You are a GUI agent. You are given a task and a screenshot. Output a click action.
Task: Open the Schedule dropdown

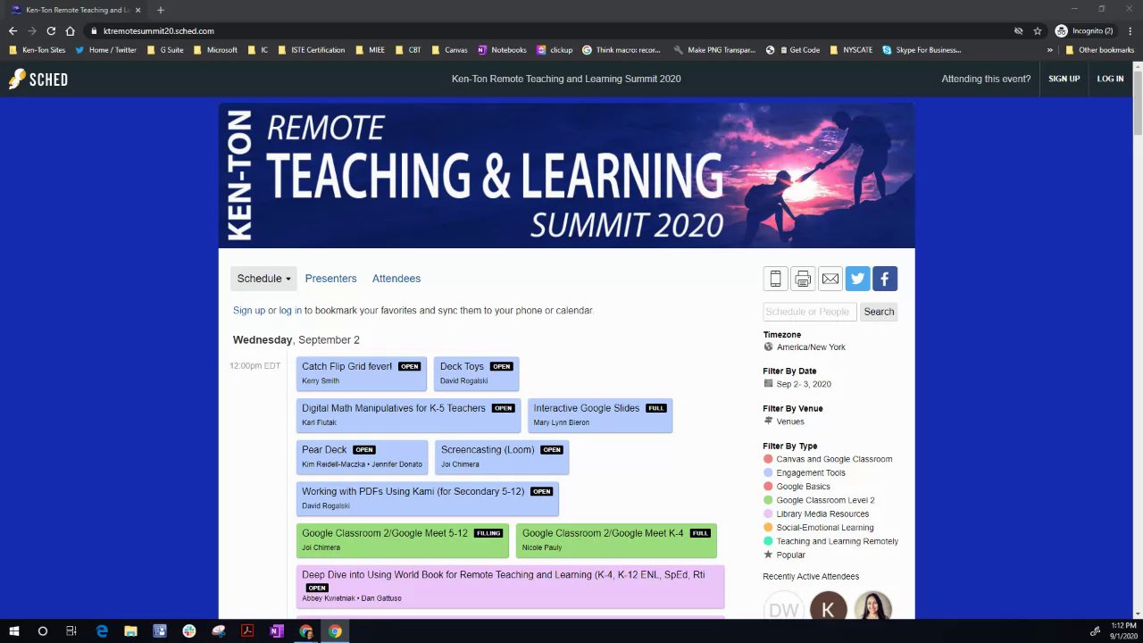point(263,279)
